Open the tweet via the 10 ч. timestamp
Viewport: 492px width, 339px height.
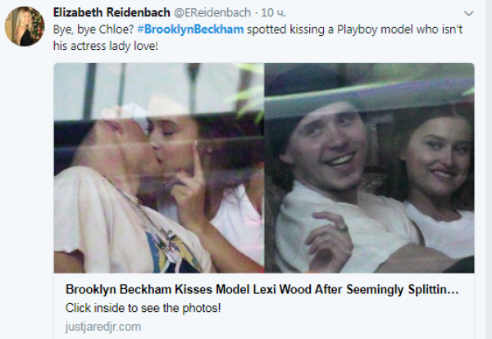(x=273, y=12)
